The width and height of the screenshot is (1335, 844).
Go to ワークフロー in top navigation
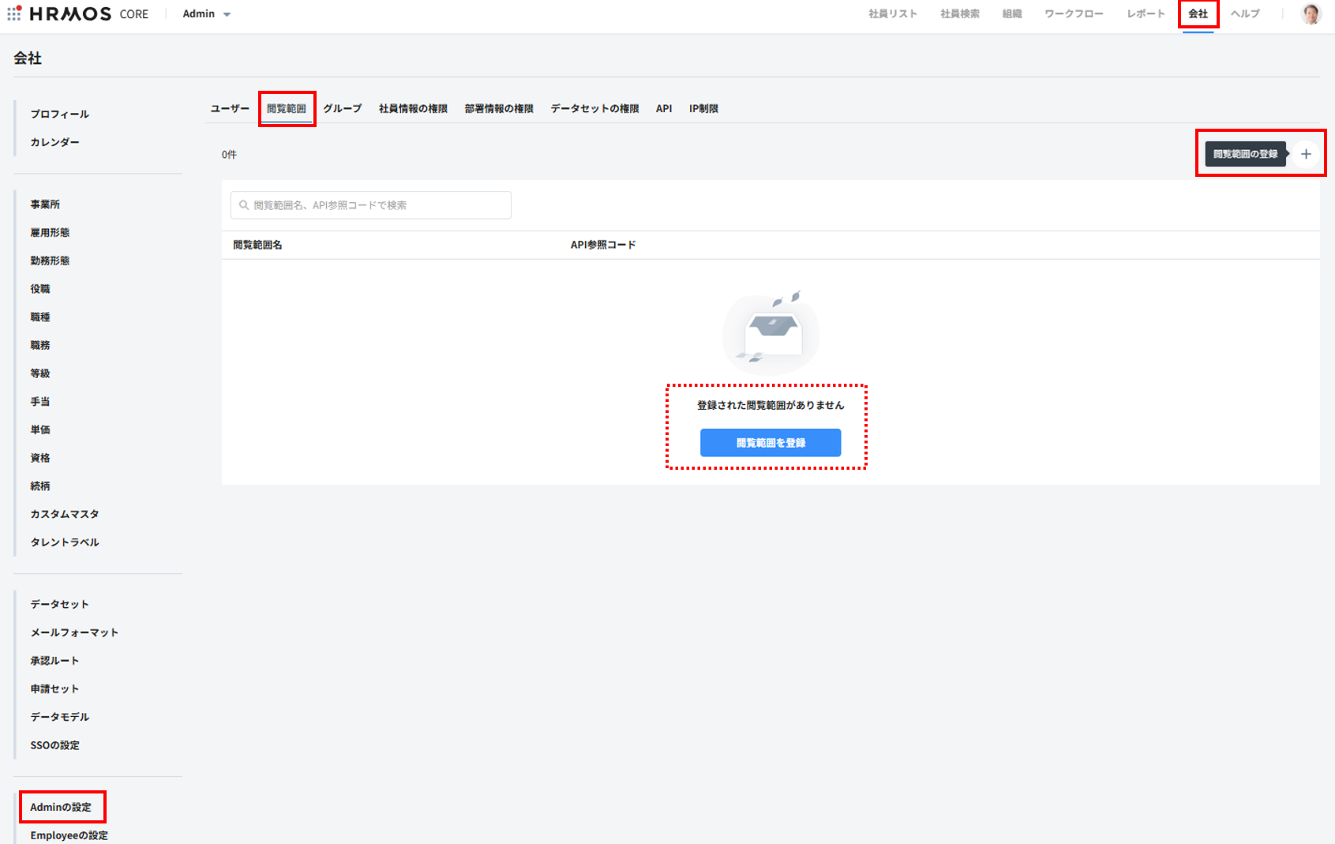pos(1074,14)
